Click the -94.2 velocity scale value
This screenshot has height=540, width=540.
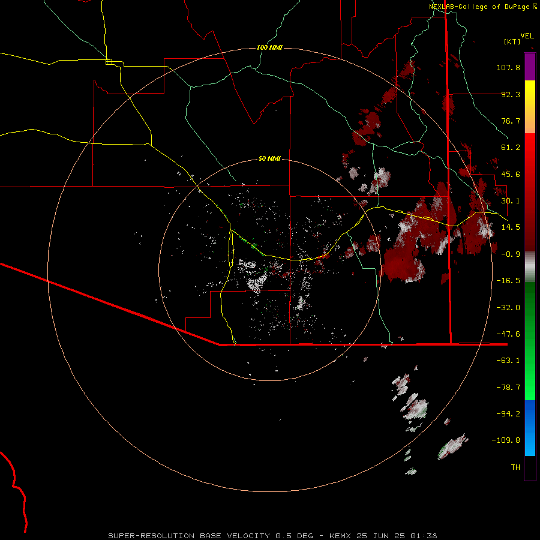(x=508, y=414)
